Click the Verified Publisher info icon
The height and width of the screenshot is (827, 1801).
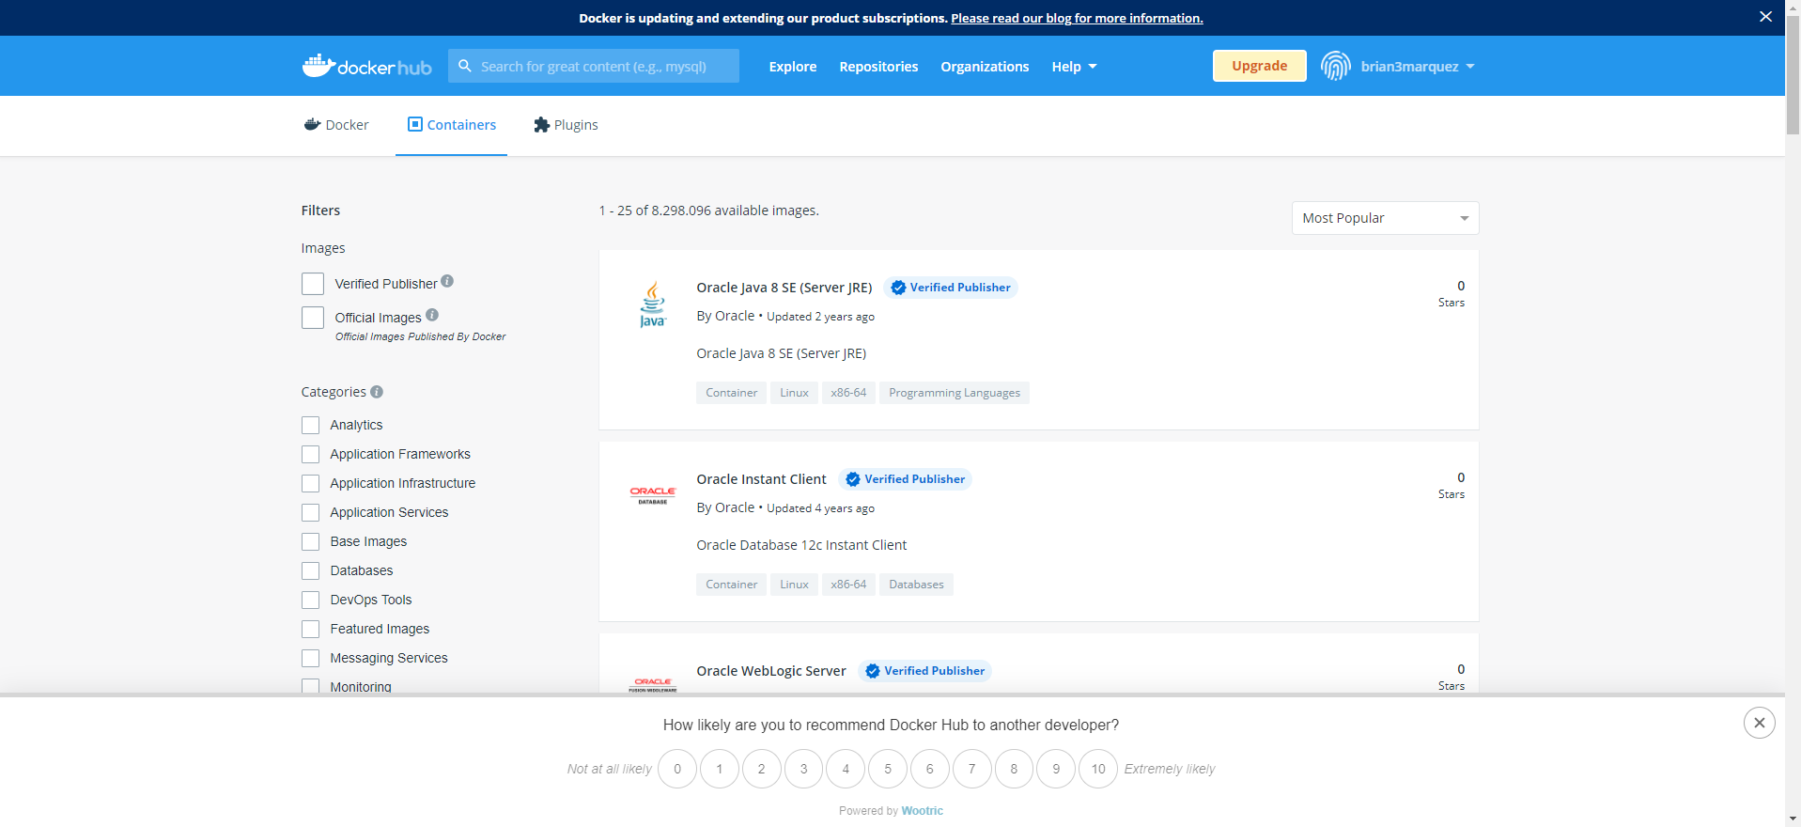447,281
